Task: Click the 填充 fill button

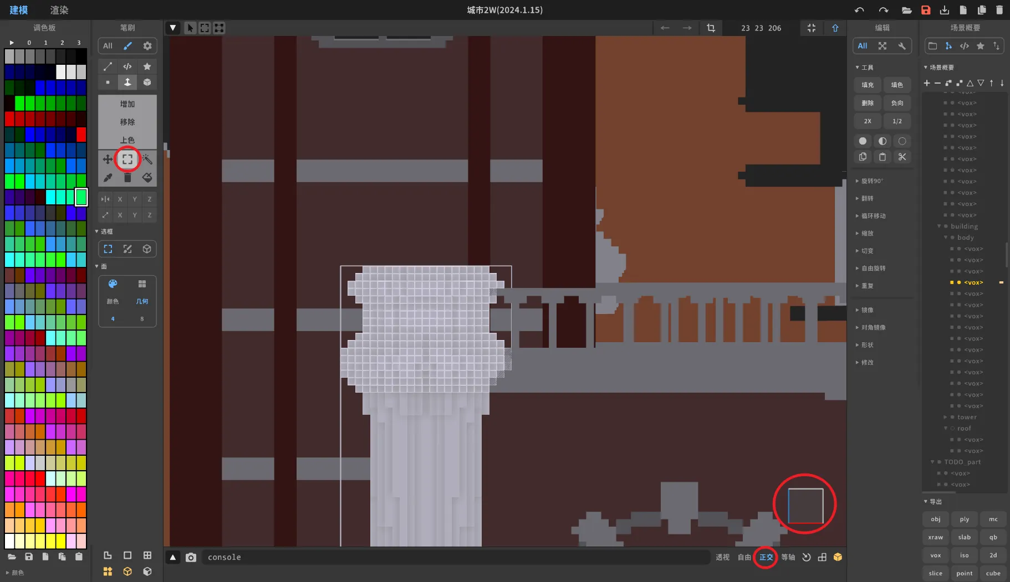Action: (868, 85)
